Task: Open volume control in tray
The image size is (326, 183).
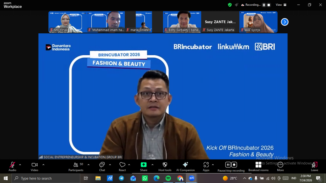Action: coord(273,178)
